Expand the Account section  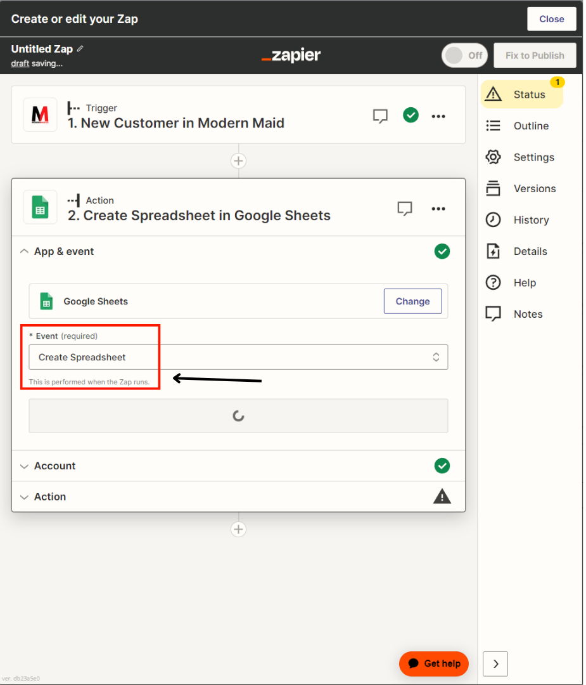54,466
